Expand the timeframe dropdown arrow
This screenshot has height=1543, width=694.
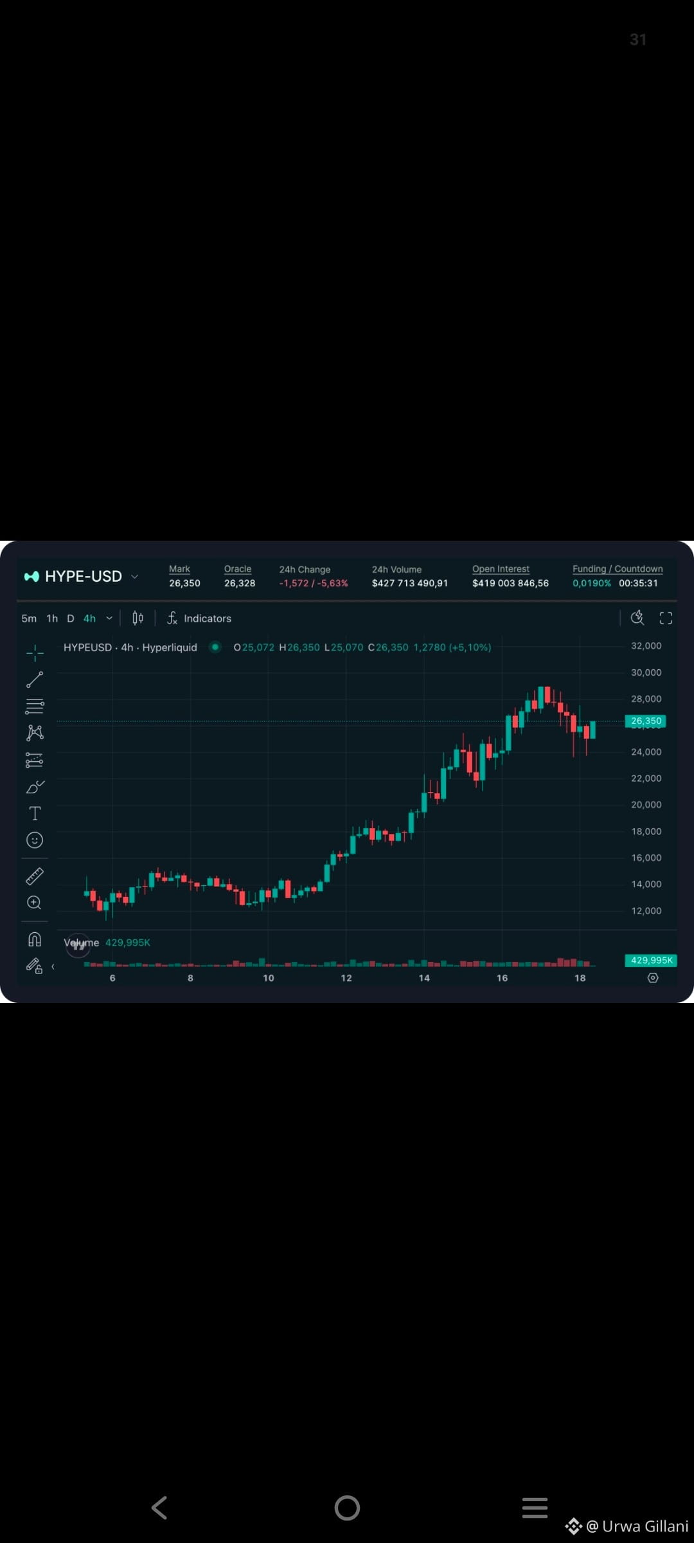pyautogui.click(x=109, y=618)
